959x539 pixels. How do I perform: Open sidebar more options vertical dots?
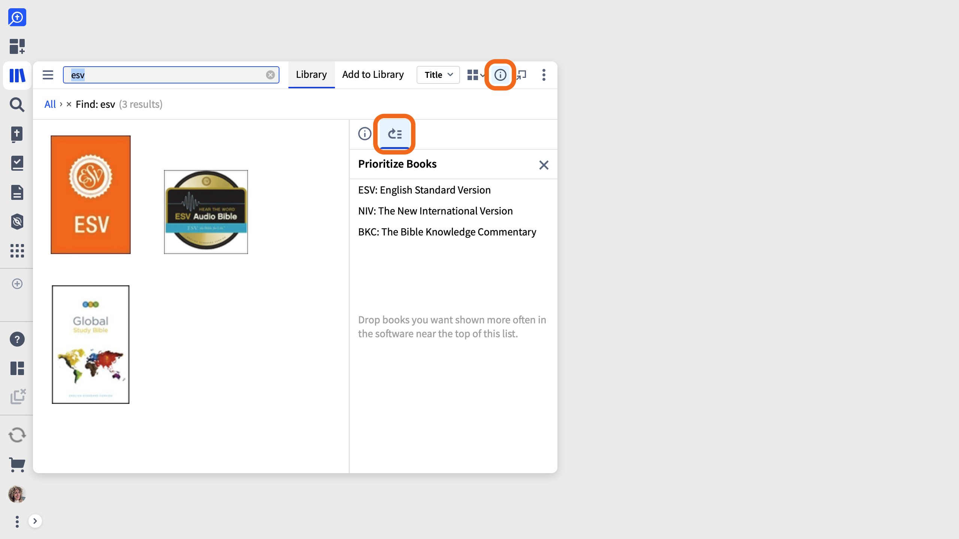(17, 521)
